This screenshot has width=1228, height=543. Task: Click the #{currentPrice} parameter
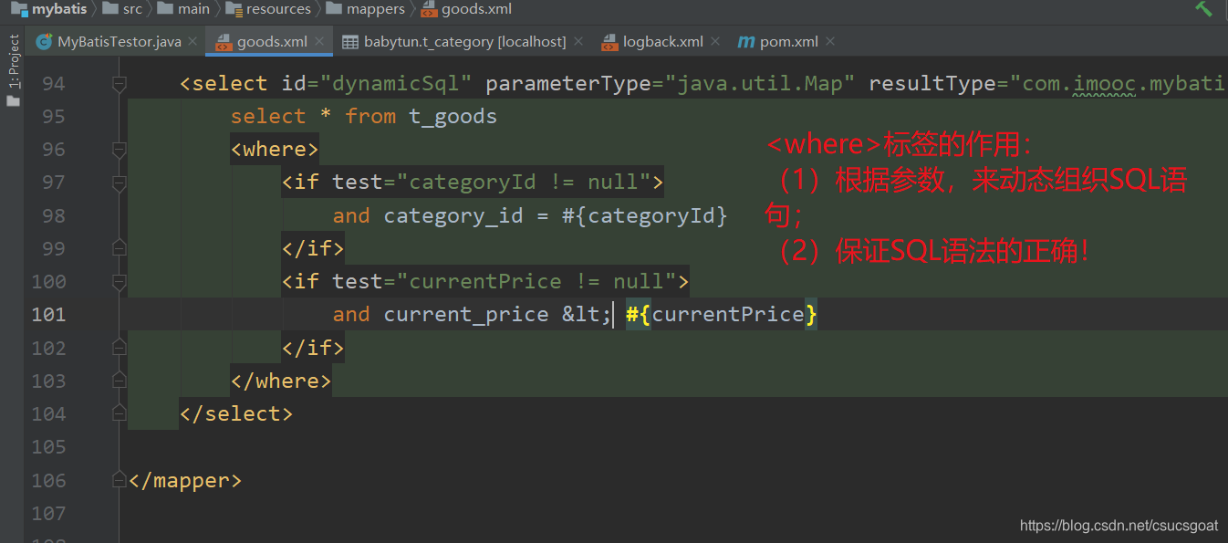(x=722, y=315)
